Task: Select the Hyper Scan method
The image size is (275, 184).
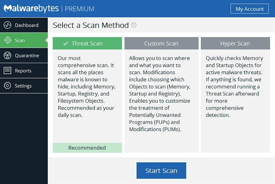Action: click(235, 44)
